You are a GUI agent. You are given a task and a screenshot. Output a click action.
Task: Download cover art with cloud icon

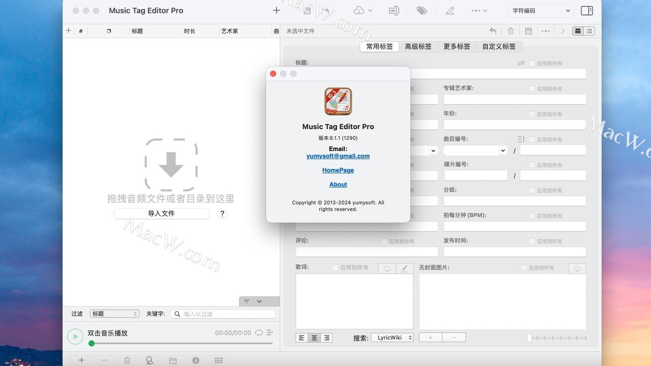pos(577,269)
